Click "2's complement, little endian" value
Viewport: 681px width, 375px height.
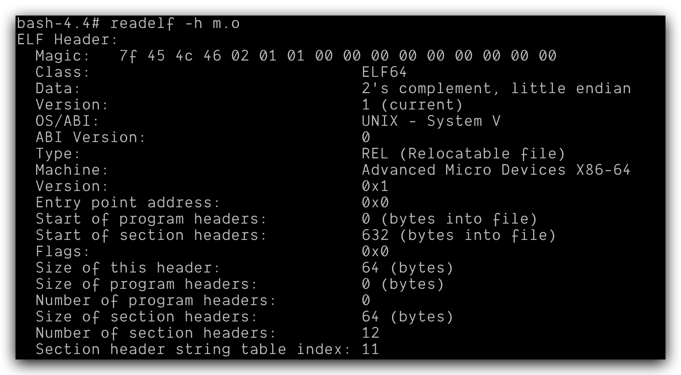496,89
